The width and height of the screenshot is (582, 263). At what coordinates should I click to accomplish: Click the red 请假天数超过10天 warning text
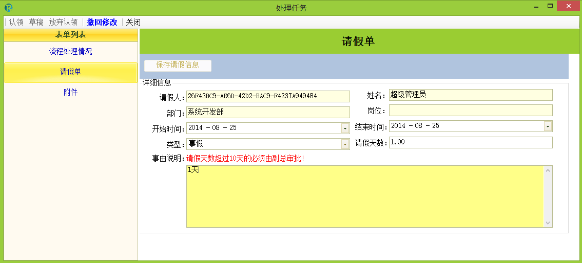(x=246, y=159)
